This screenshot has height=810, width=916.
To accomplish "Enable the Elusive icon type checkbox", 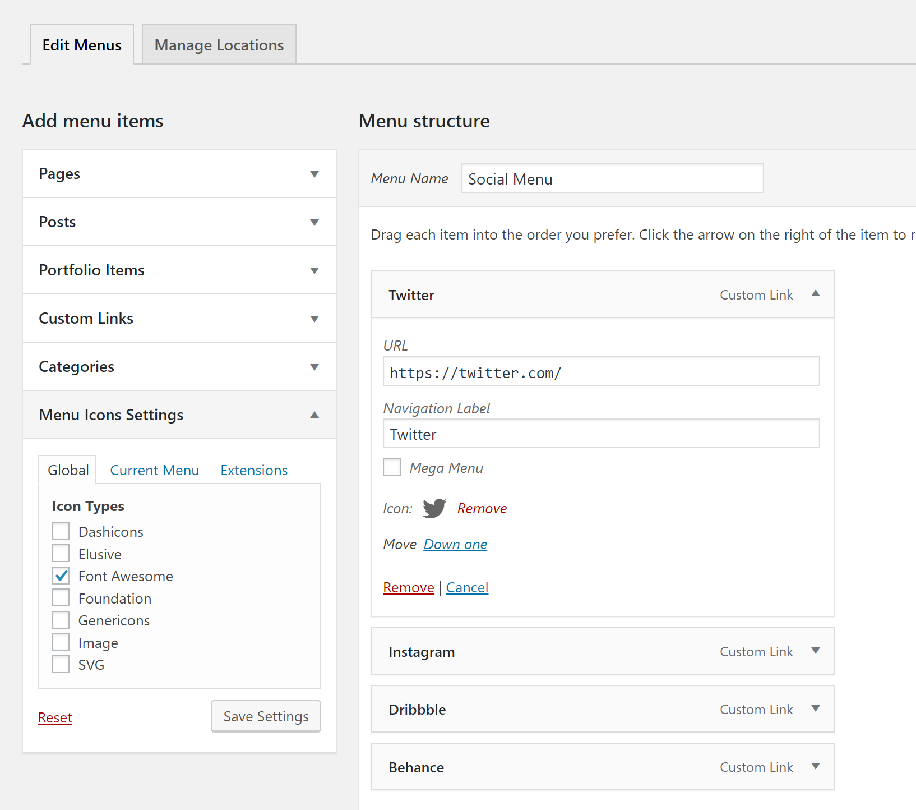I will click(61, 554).
